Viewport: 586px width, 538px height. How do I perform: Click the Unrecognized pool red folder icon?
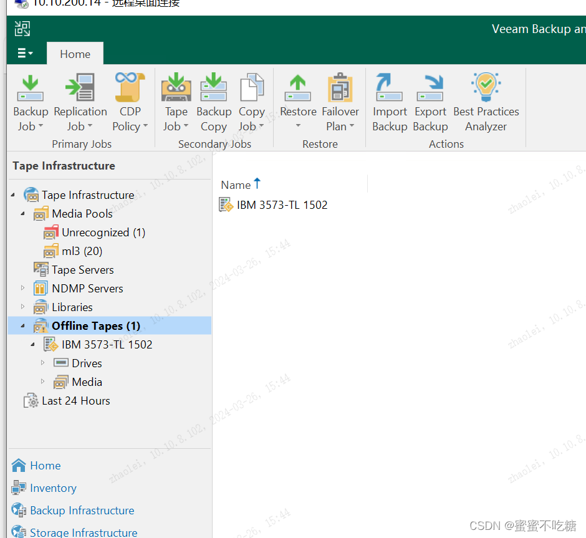pyautogui.click(x=51, y=232)
